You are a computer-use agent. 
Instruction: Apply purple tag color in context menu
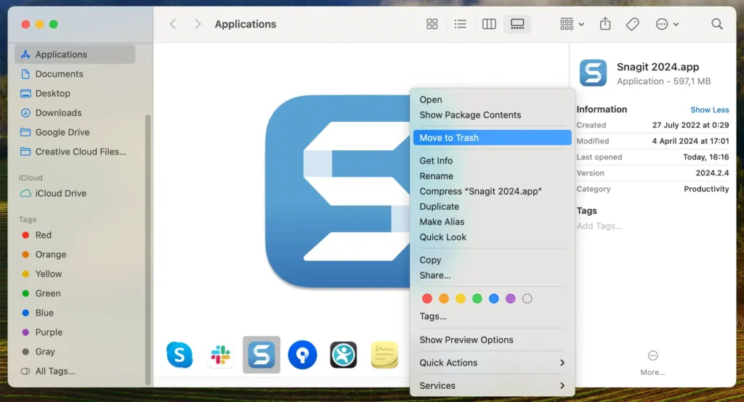click(511, 299)
